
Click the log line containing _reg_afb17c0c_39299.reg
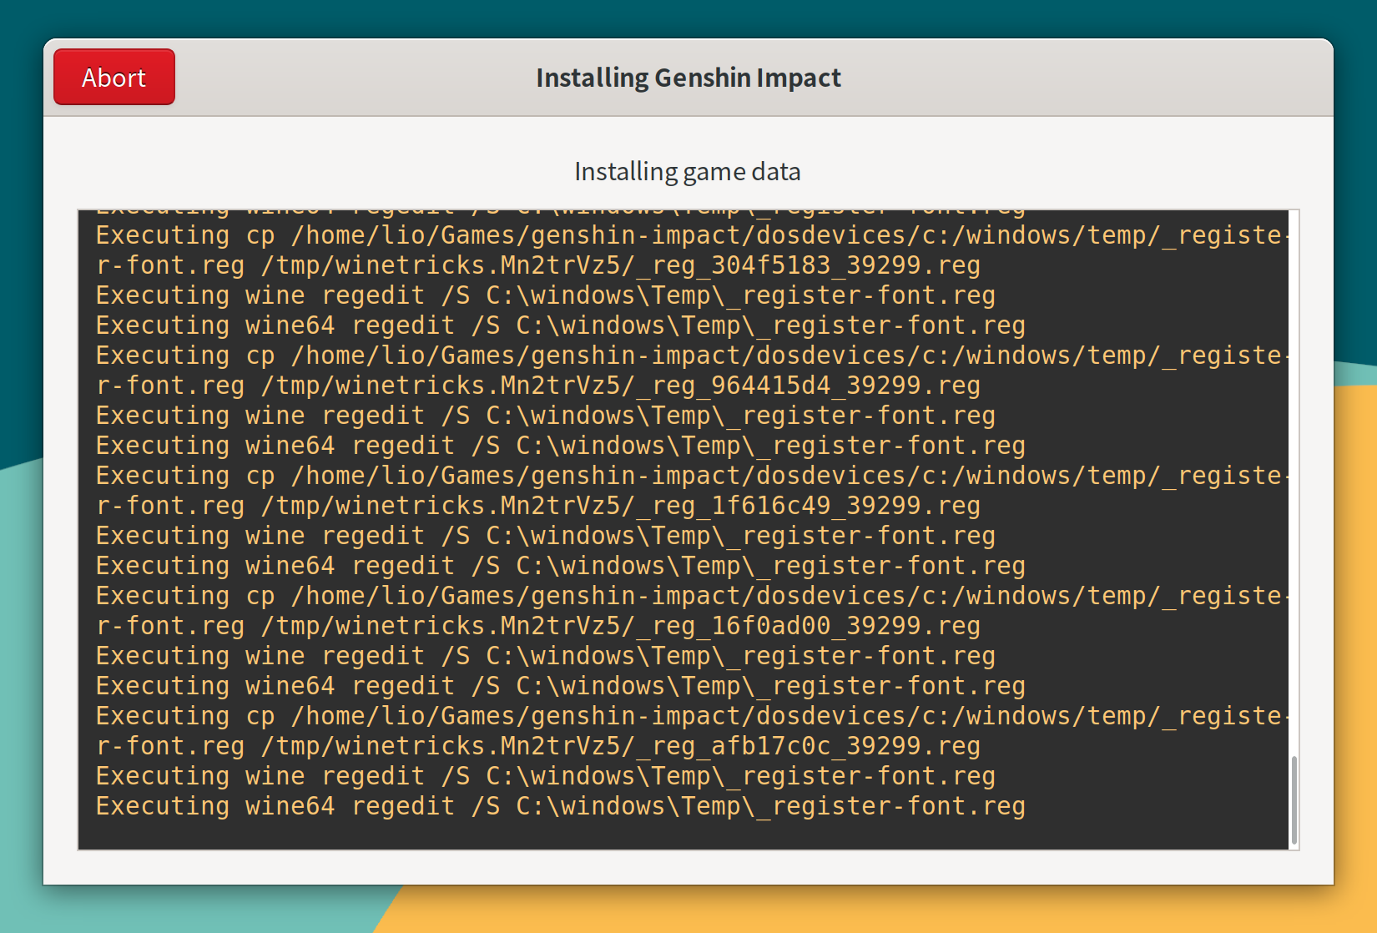538,746
